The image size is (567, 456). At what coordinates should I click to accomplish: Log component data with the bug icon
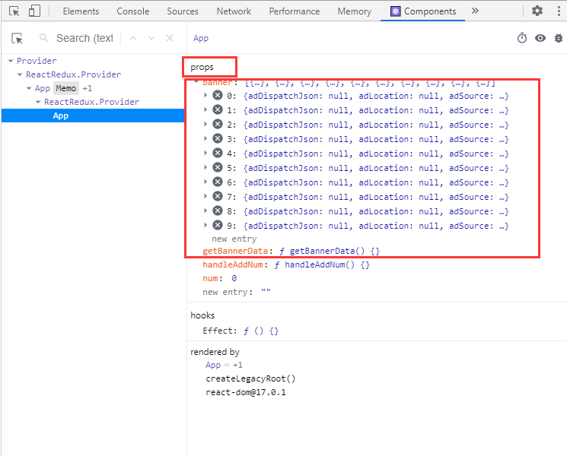point(559,38)
